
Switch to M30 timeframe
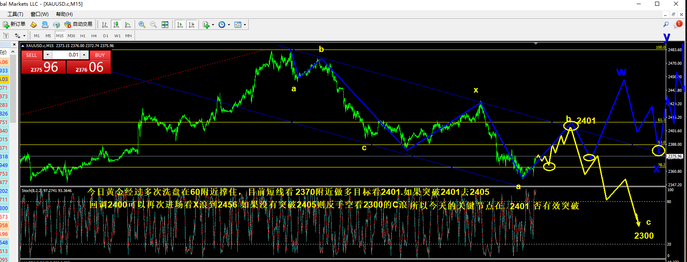[x=72, y=36]
